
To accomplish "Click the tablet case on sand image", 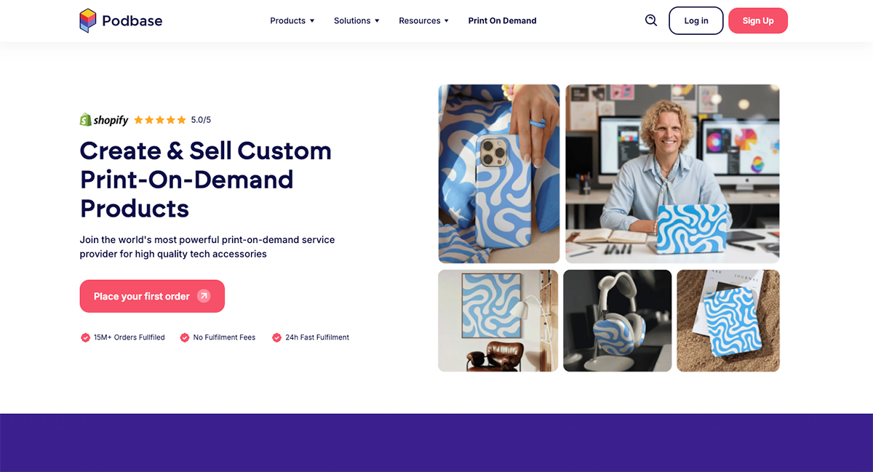I will pyautogui.click(x=728, y=321).
